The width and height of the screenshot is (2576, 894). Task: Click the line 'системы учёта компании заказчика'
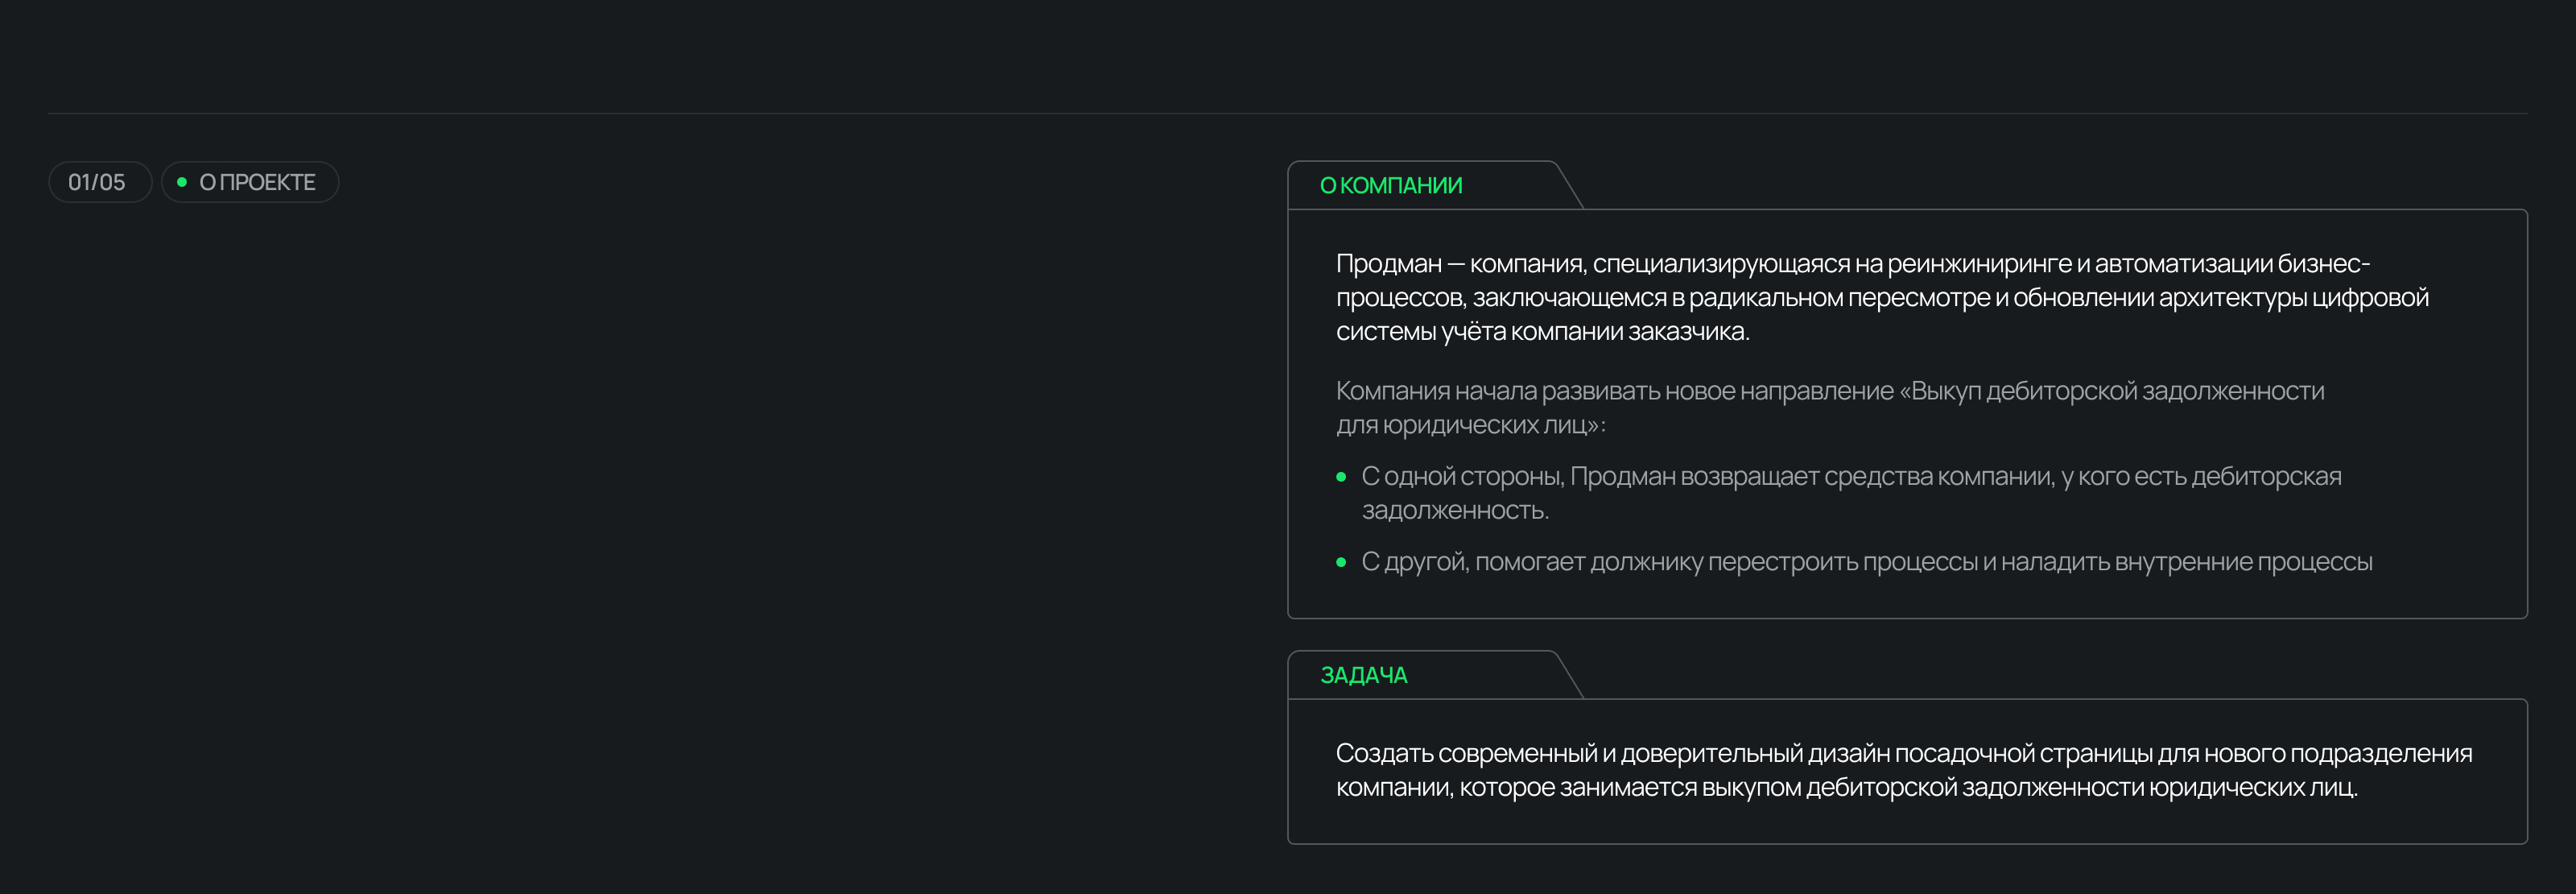[1542, 332]
